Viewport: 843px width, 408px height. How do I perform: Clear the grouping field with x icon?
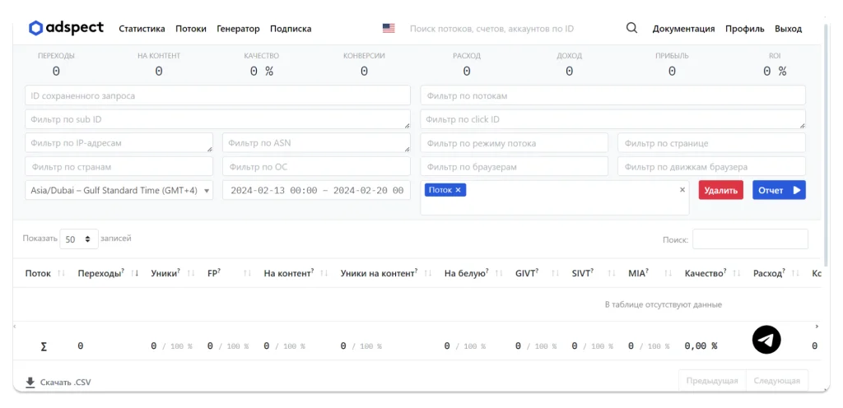[682, 190]
